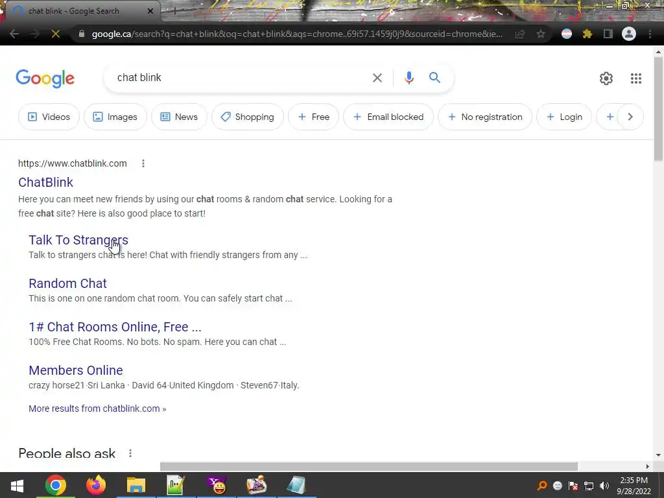The height and width of the screenshot is (498, 664).
Task: Open the Google apps grid
Action: 635,78
